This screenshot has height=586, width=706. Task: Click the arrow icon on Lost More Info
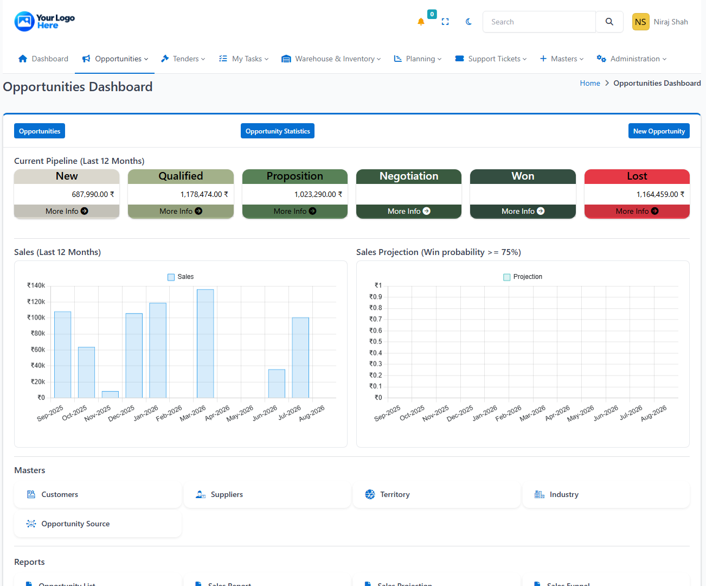655,211
